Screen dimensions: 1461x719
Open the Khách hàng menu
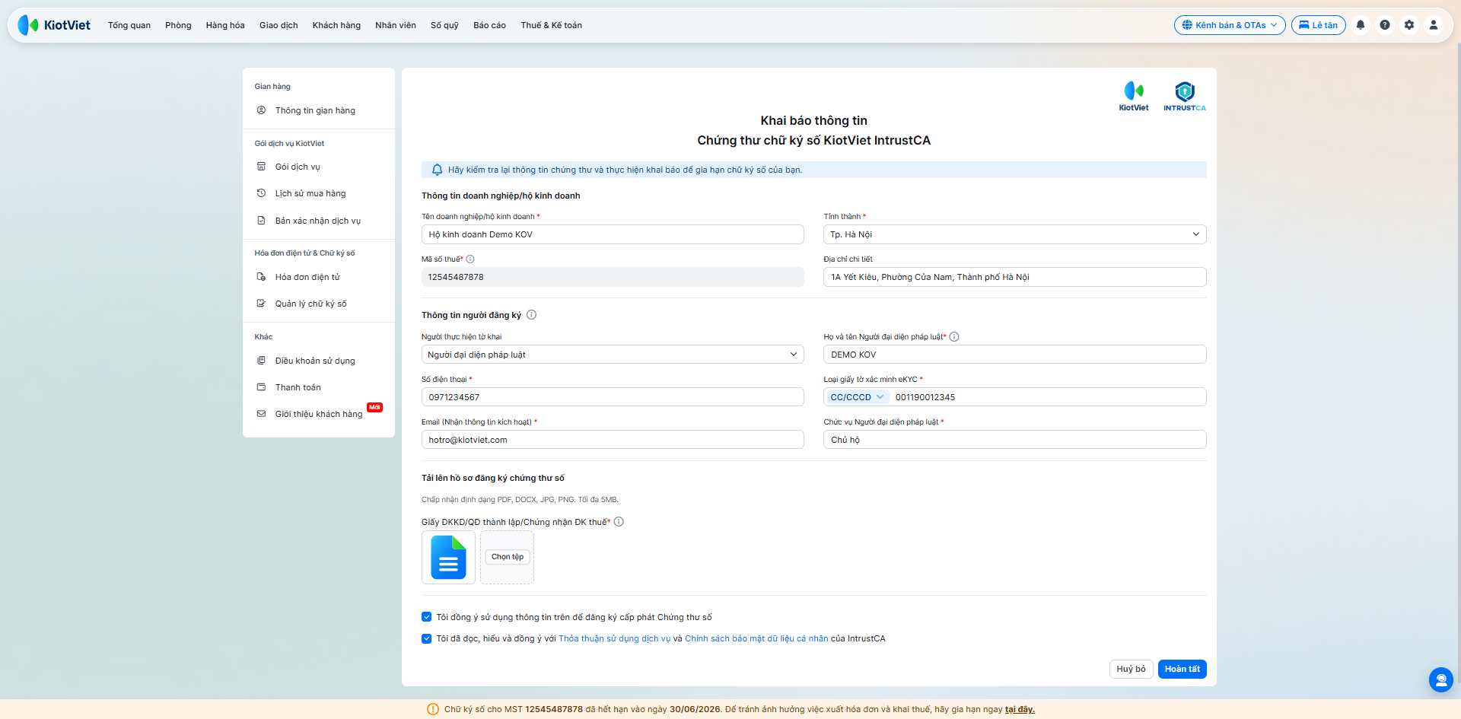click(x=336, y=25)
